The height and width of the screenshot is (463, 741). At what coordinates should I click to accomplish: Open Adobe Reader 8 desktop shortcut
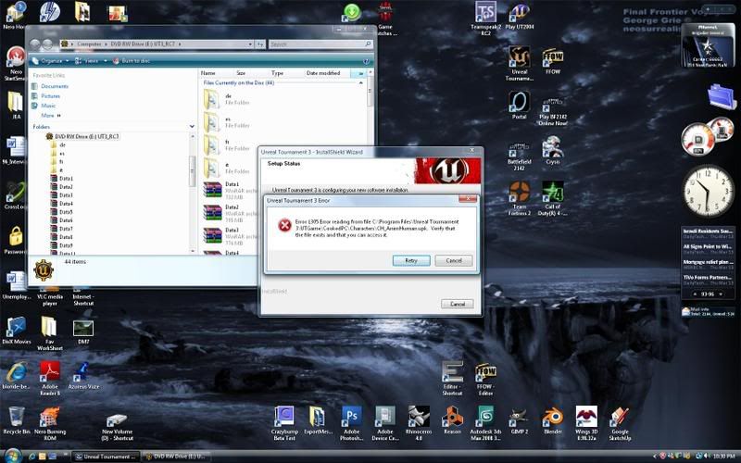pos(50,378)
